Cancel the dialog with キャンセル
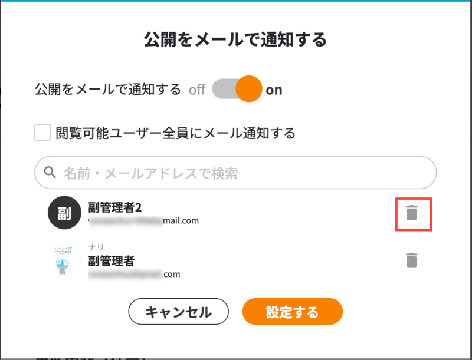472x360 pixels. (178, 311)
